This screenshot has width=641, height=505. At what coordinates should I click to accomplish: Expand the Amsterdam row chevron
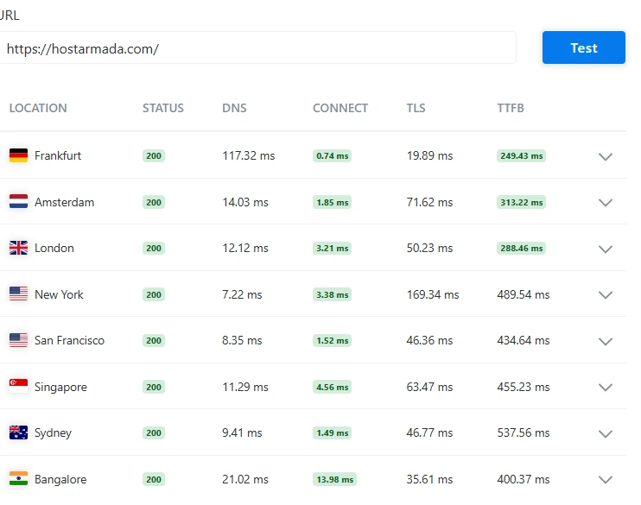click(605, 203)
